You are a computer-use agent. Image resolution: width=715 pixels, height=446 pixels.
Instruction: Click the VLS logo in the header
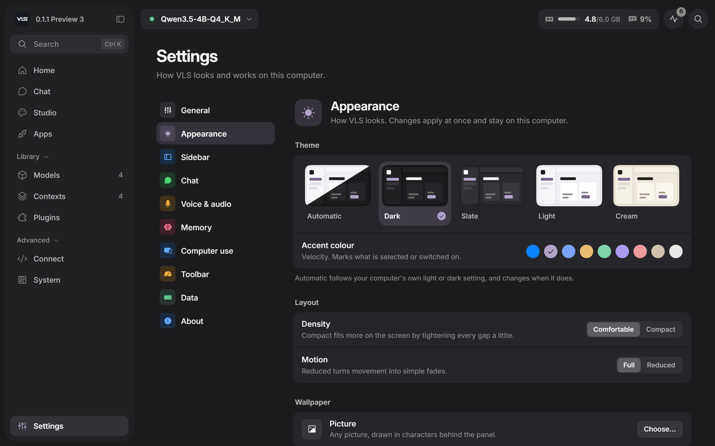click(22, 19)
